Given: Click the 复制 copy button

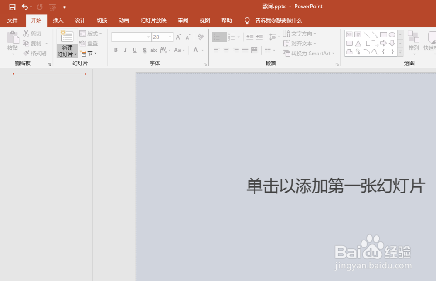Looking at the screenshot, I should (32, 44).
